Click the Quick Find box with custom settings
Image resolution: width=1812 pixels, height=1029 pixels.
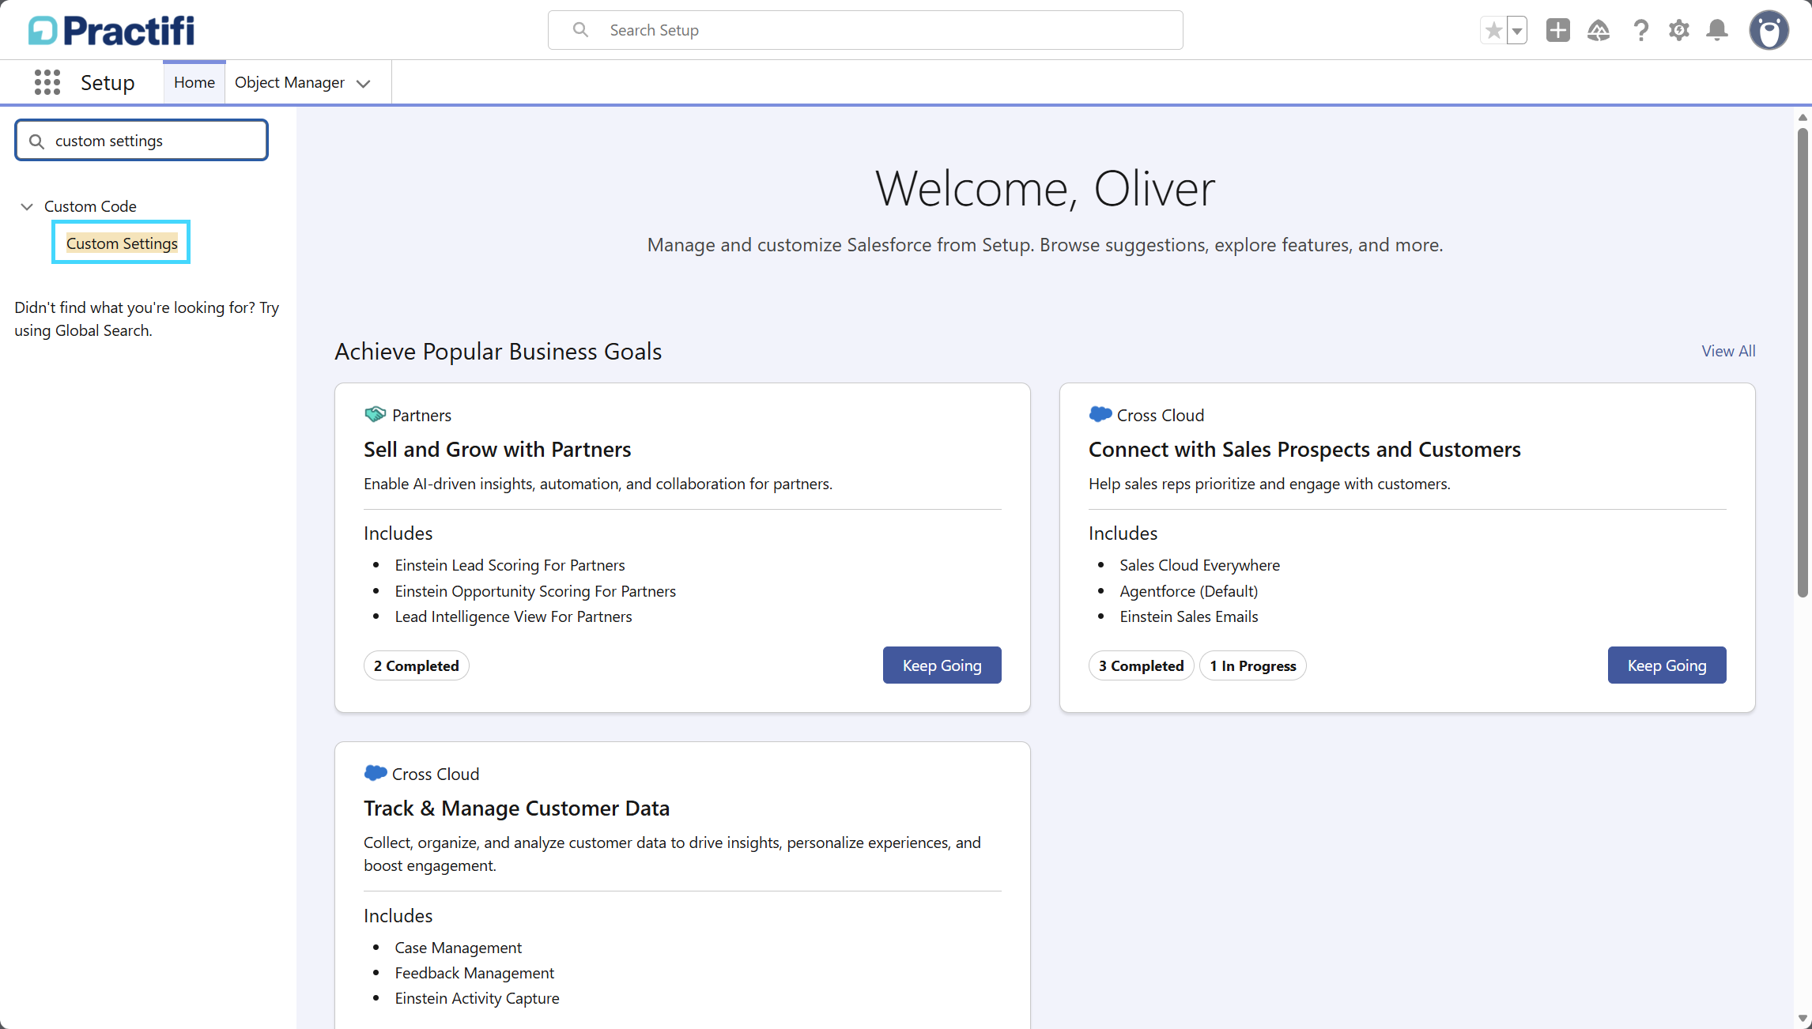(x=142, y=141)
